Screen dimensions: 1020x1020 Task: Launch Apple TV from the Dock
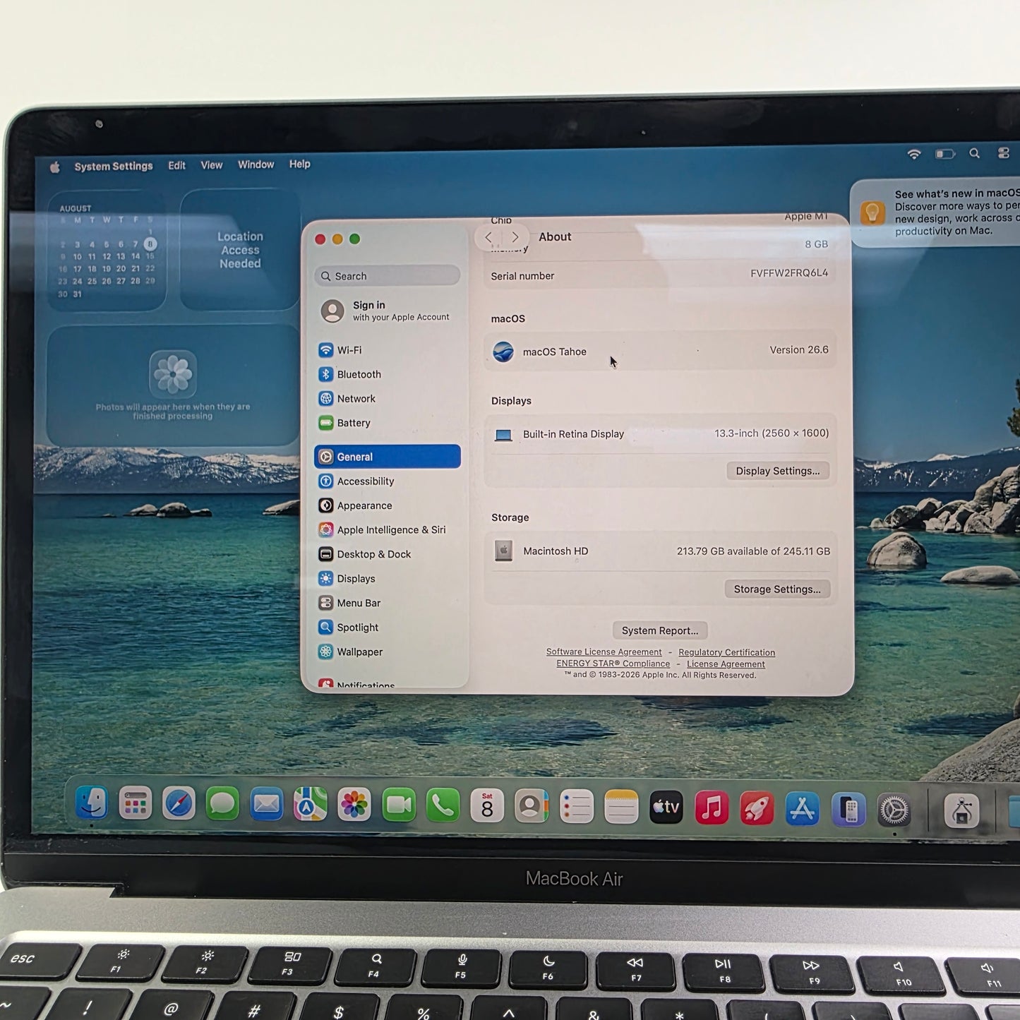[666, 808]
